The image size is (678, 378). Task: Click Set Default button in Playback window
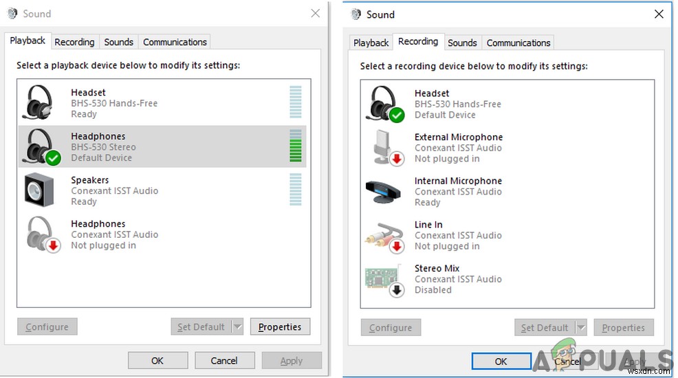pos(201,327)
